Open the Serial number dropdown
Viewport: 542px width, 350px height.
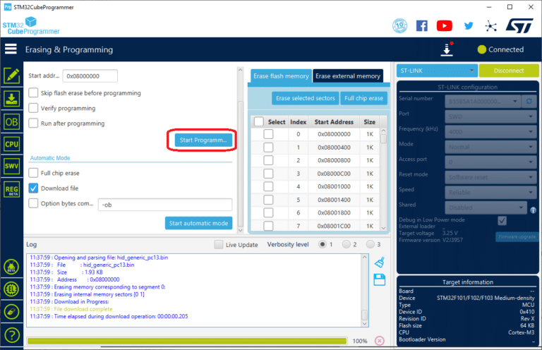click(483, 101)
